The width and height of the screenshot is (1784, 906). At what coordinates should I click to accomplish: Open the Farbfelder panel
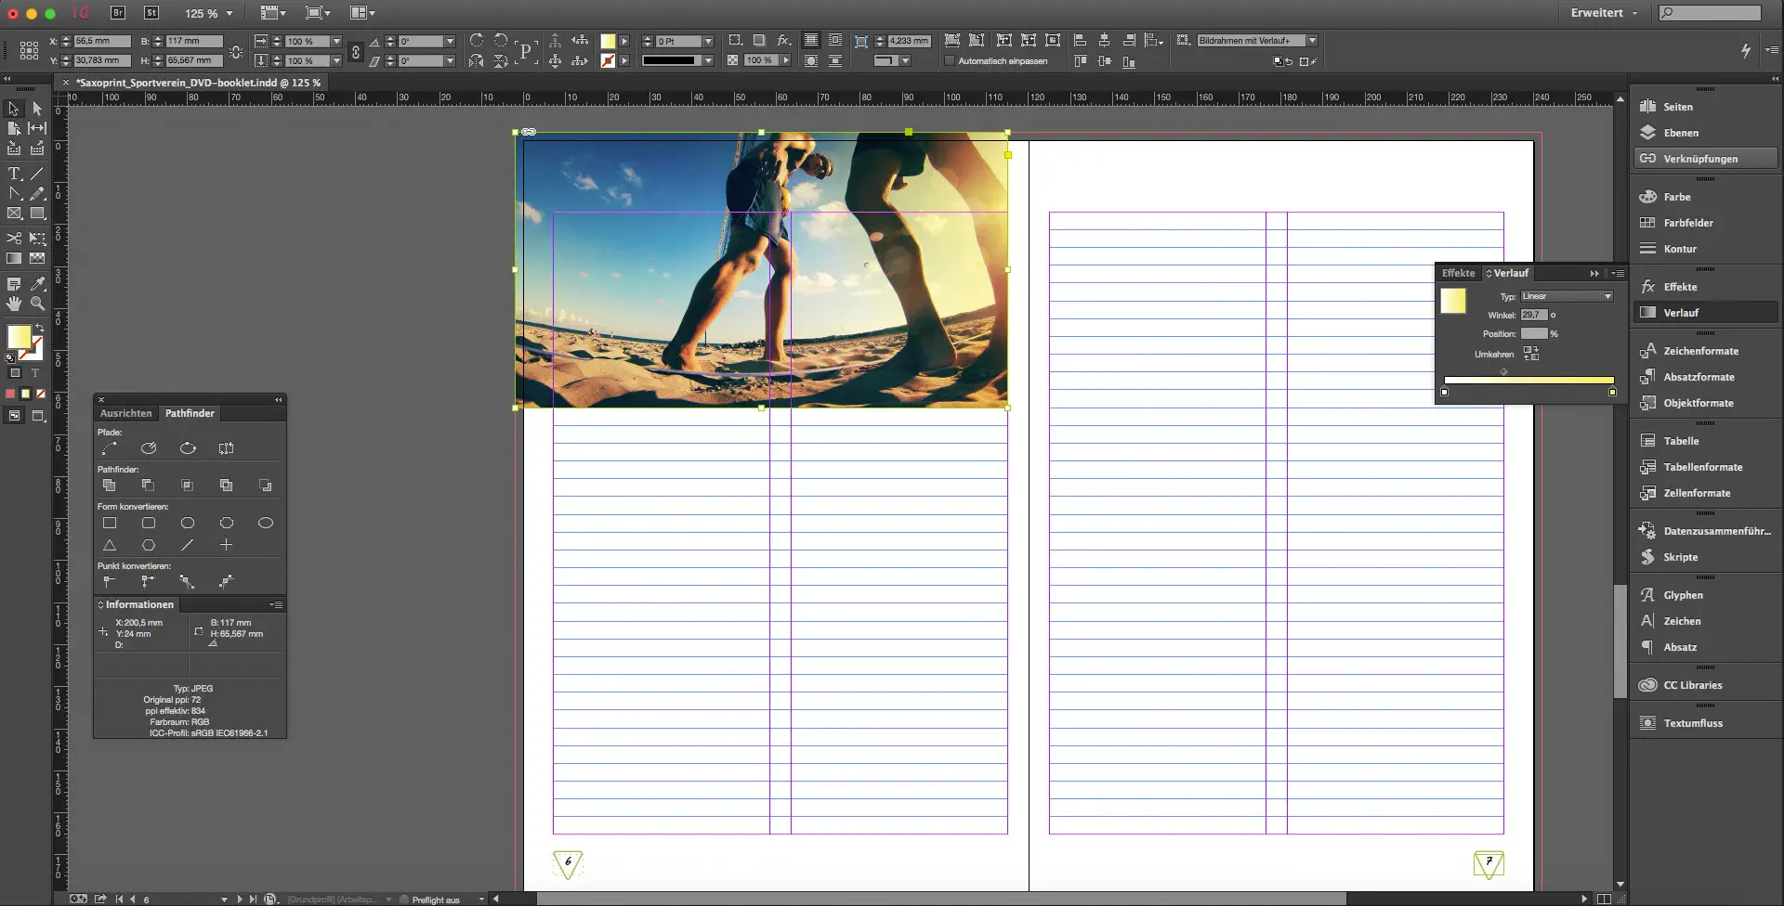click(x=1687, y=223)
